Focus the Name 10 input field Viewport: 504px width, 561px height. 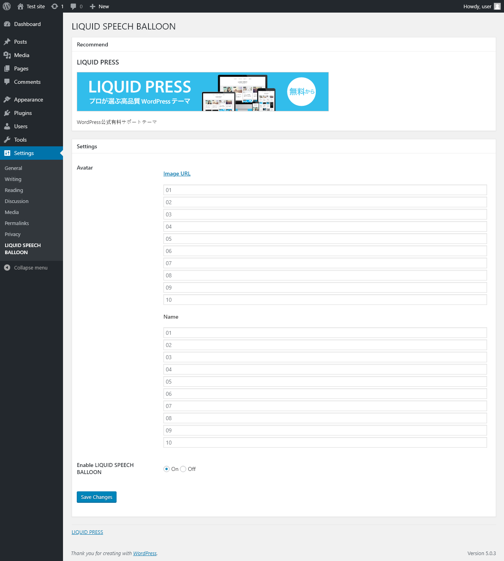pyautogui.click(x=325, y=443)
